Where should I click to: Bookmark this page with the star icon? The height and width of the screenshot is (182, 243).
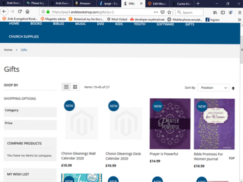[x=169, y=12]
